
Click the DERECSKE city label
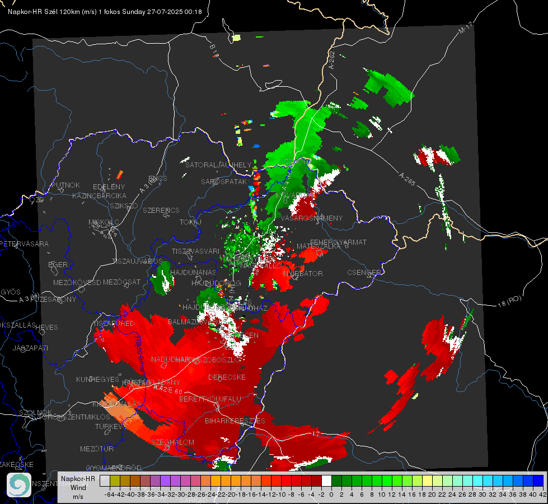click(227, 377)
